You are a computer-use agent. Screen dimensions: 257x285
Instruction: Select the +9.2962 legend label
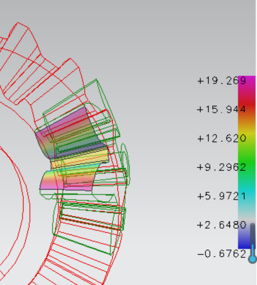tap(221, 167)
